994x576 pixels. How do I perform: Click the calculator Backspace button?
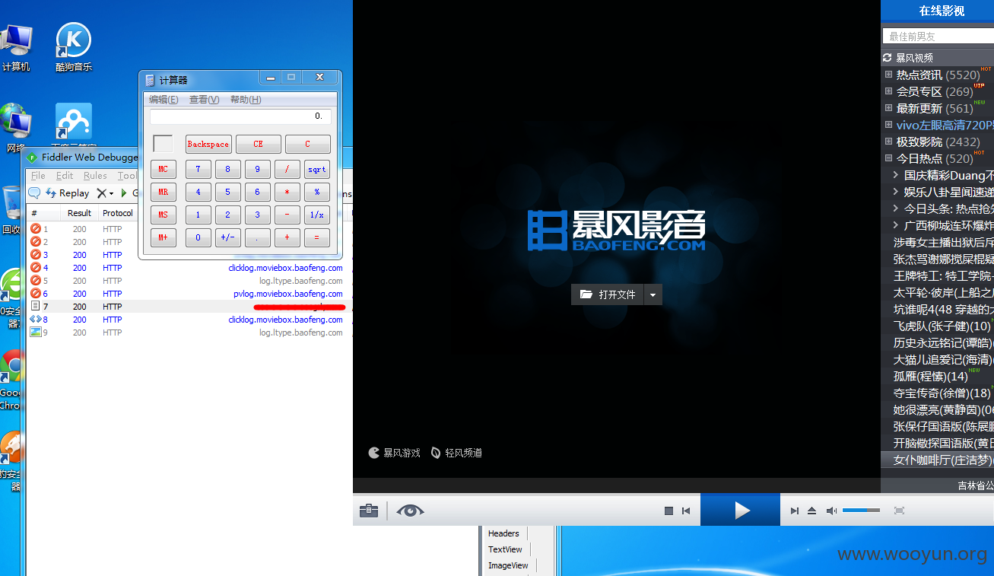[x=208, y=144]
